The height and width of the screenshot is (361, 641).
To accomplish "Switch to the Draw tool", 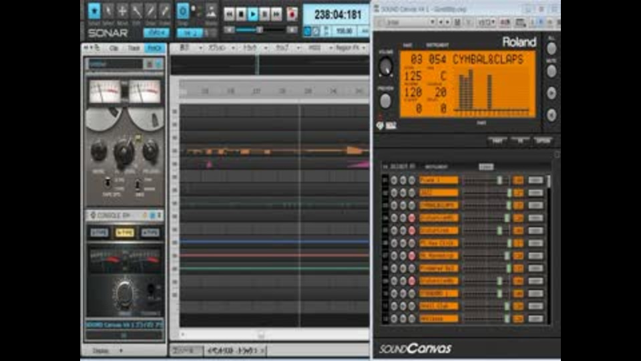I will click(x=150, y=11).
